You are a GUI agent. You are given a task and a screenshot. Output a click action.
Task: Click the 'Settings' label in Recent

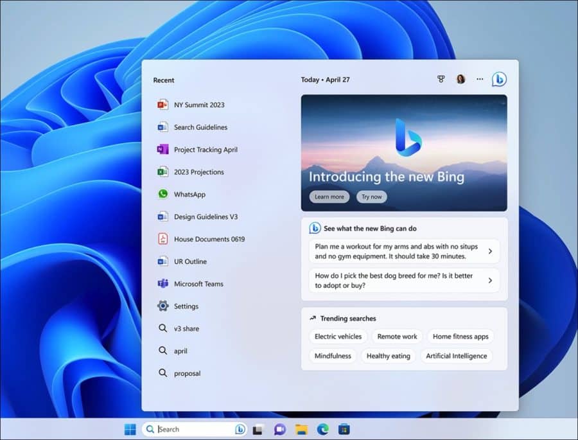click(186, 306)
